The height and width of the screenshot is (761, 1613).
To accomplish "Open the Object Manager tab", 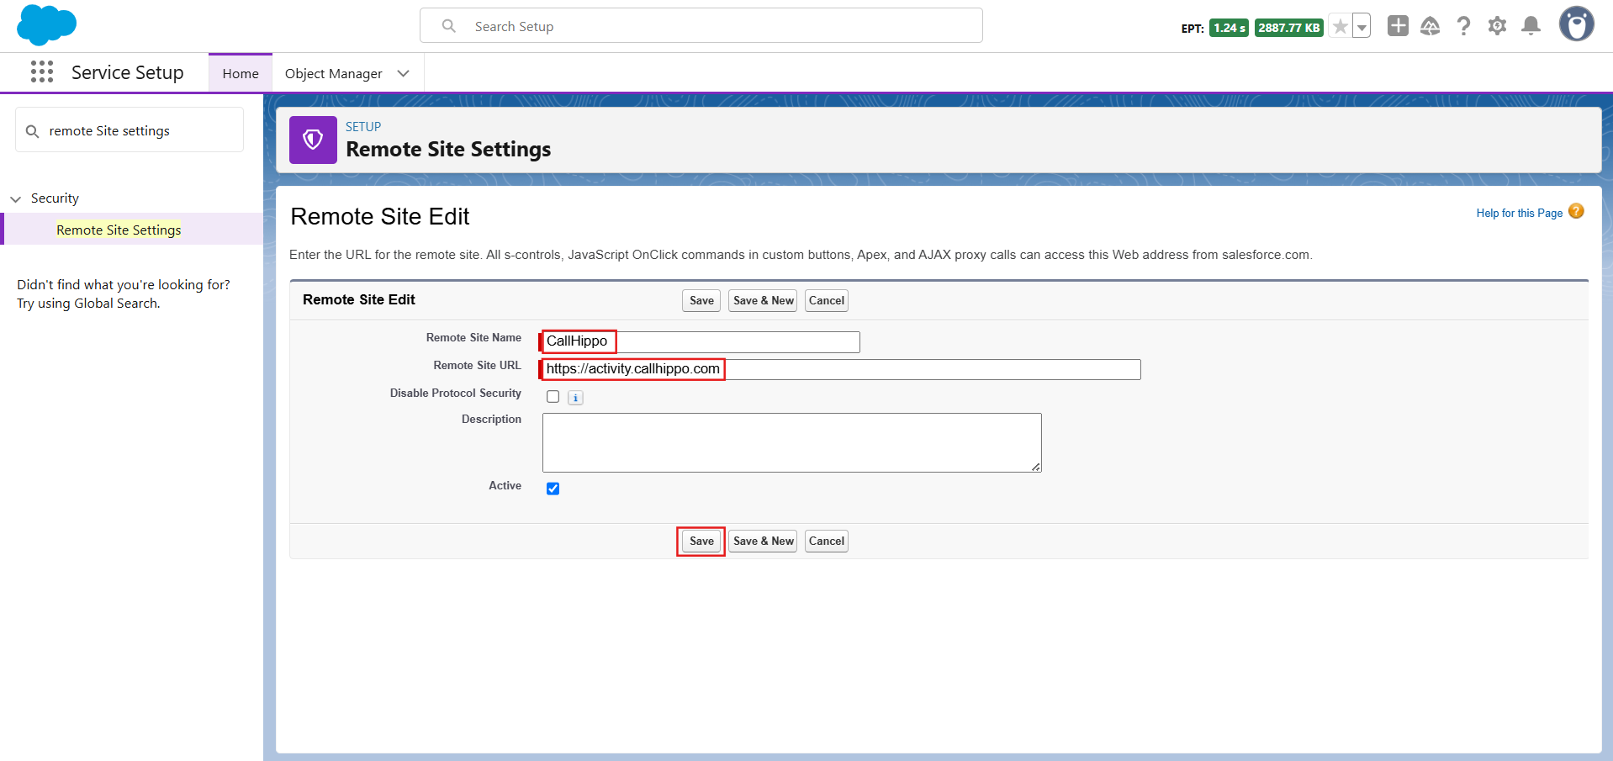I will [334, 73].
